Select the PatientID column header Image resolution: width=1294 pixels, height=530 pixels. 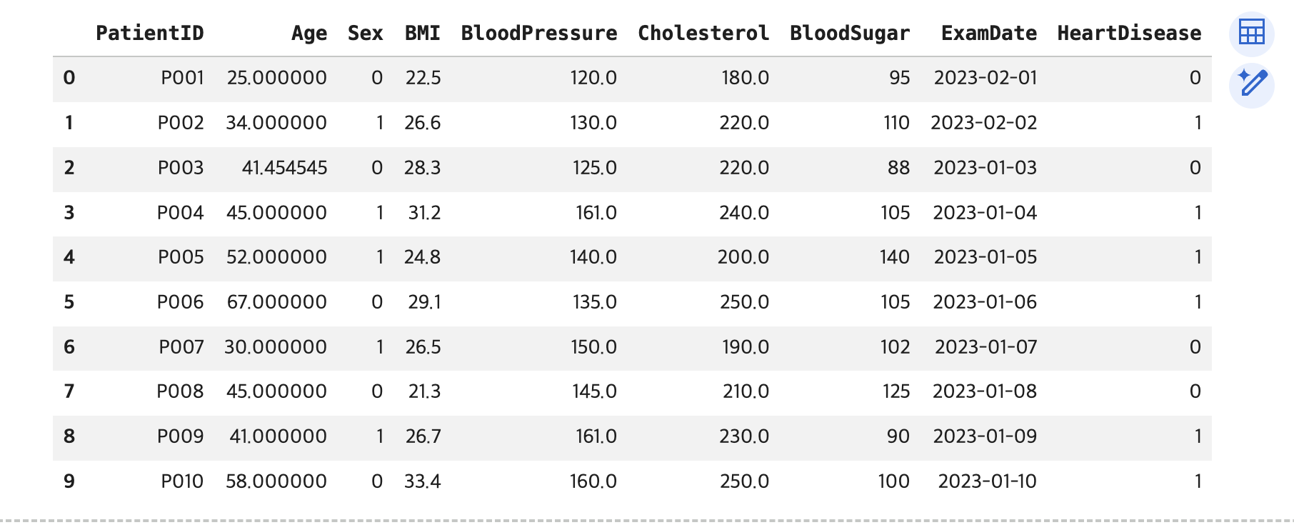click(150, 33)
